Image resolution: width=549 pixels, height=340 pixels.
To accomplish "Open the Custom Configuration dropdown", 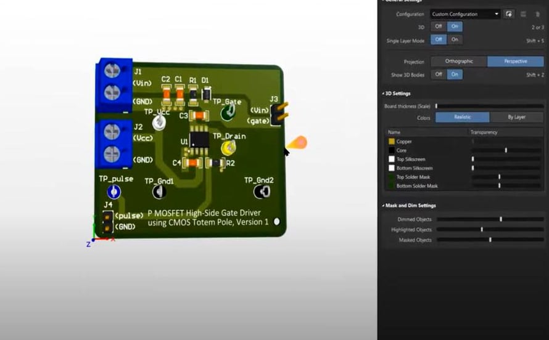I will point(465,14).
